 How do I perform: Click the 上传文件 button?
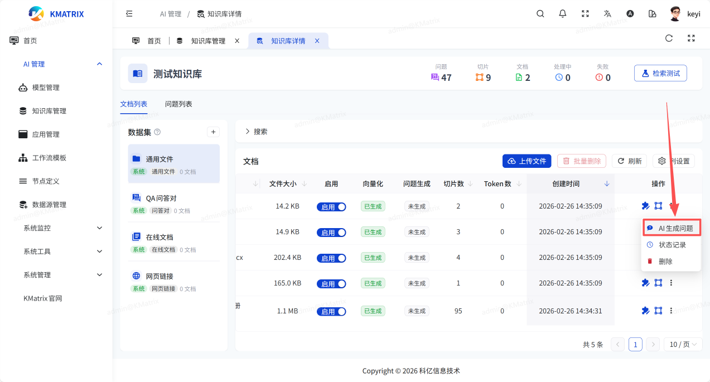(x=527, y=161)
